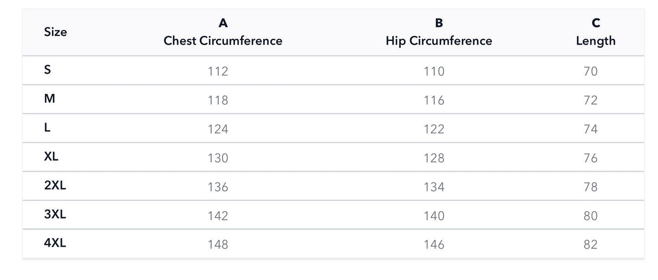Click hip value 134 for size 2XL
658x280 pixels.
[x=434, y=187]
